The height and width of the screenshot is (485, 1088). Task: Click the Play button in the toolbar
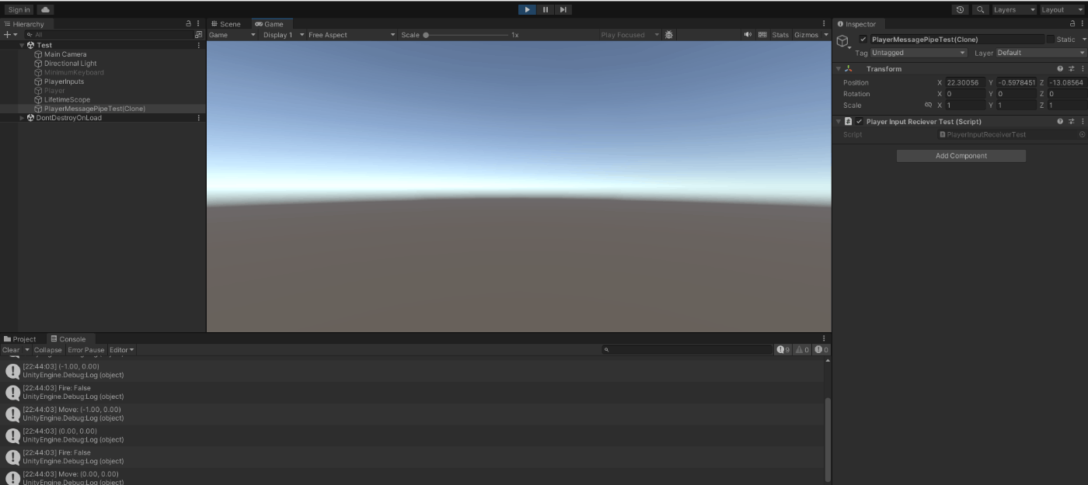(527, 9)
